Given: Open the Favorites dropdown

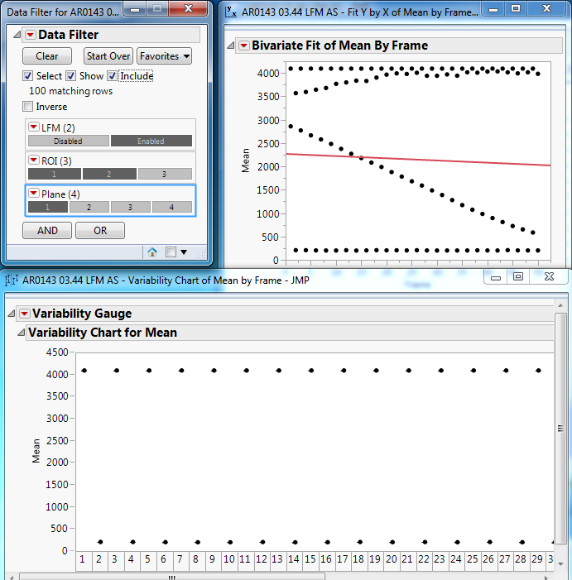Looking at the screenshot, I should (x=164, y=56).
